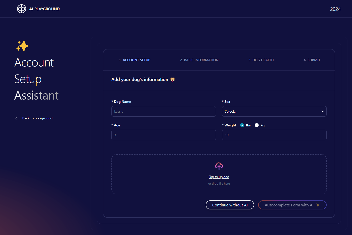Click Autocomplete Form with AI button
This screenshot has height=235, width=352.
(292, 205)
